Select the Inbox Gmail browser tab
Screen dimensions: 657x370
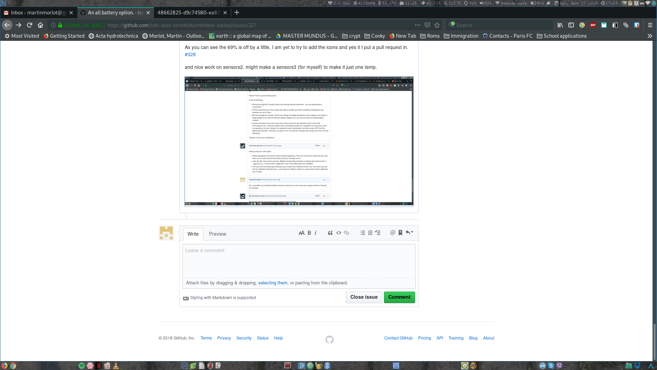click(x=38, y=13)
